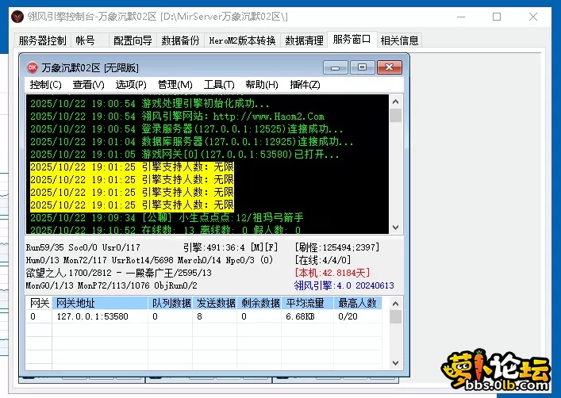Select the 数据备份 tab
The width and height of the screenshot is (561, 398).
(x=180, y=40)
